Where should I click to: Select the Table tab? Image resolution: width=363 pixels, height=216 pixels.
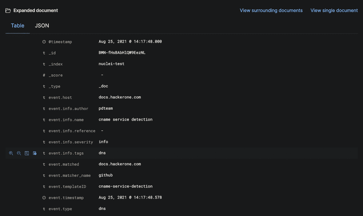(18, 26)
